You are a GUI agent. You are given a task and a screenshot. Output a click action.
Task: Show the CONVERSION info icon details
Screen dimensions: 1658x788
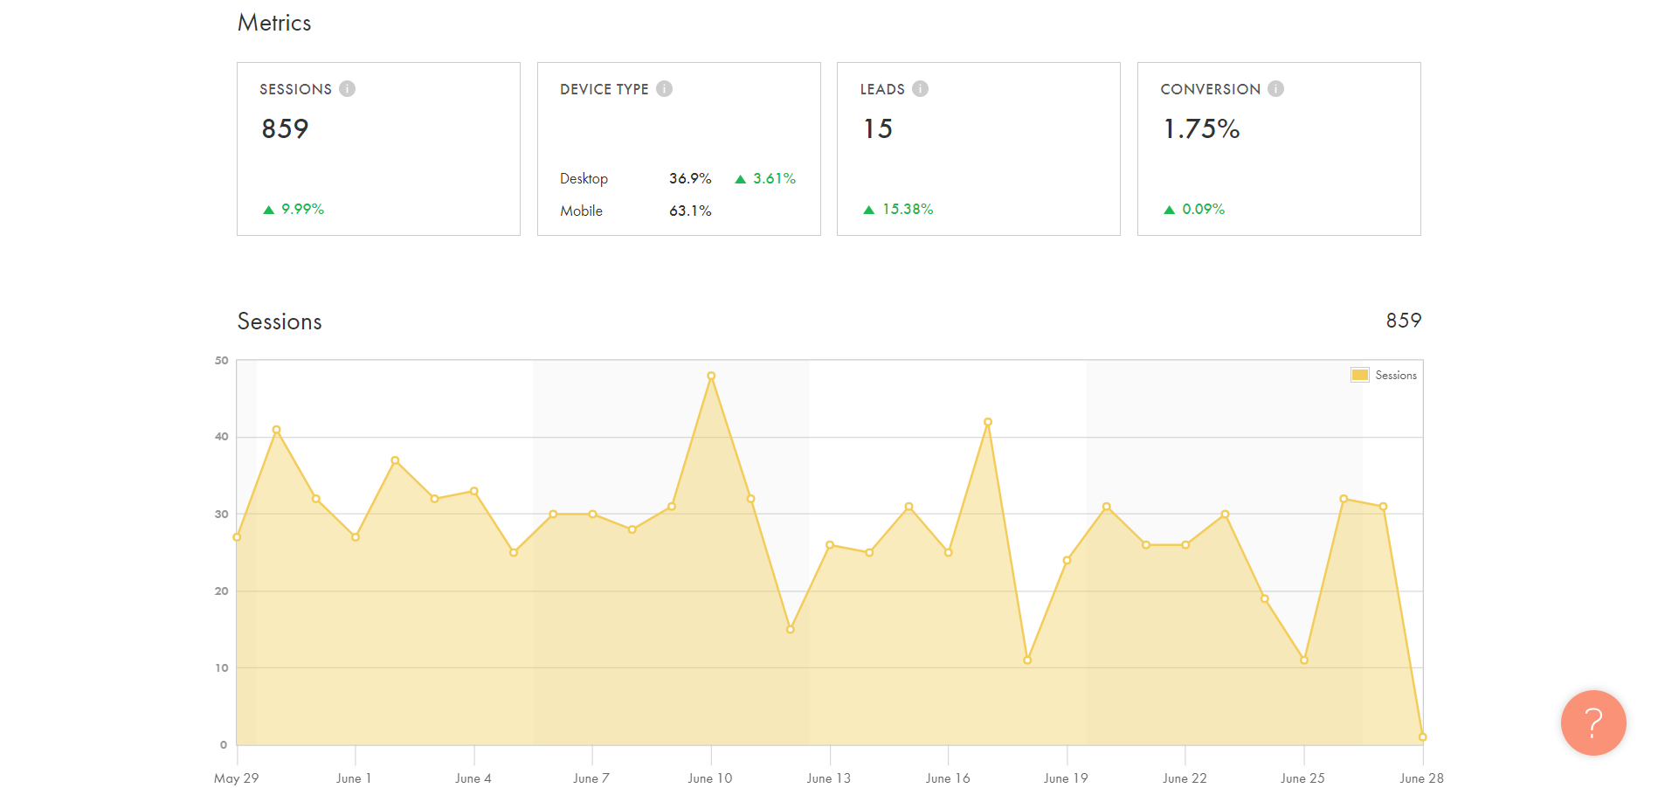tap(1275, 89)
